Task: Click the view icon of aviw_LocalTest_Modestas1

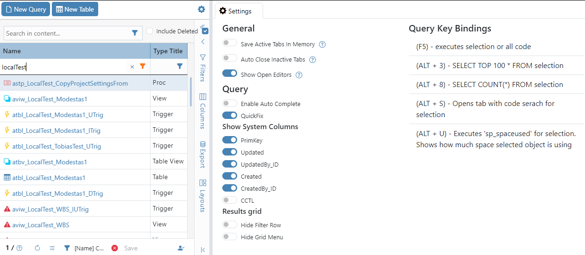Action: coord(7,99)
